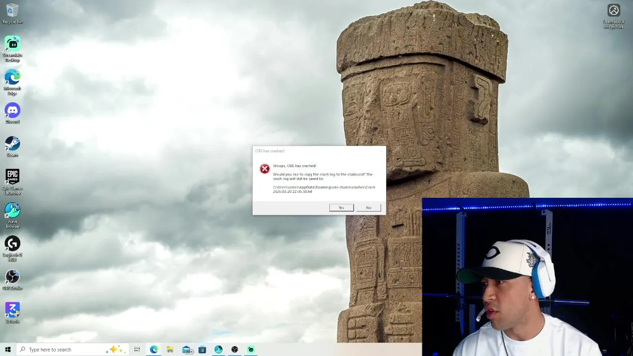Screen dimensions: 633x356
Task: Open Microsoft Store from the taskbar
Action: (x=202, y=350)
